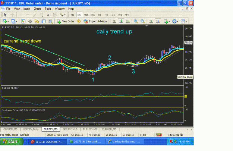Click the yellow diamond MetaEditor icon
233x151 pixels.
(79, 21)
